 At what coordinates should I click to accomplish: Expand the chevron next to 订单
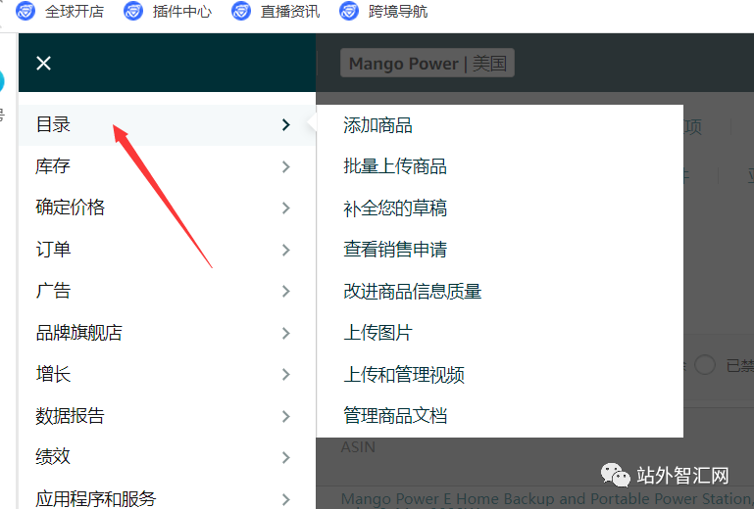click(286, 250)
